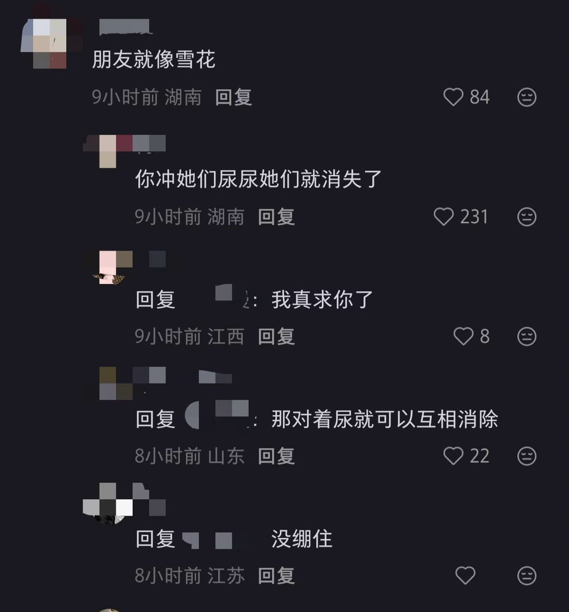Dislike the 那对着尿 reply
Viewport: 569px width, 612px height.
(527, 456)
